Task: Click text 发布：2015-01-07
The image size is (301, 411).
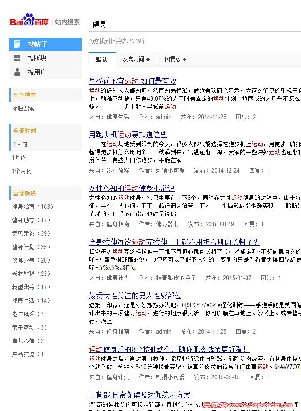Action: point(228,278)
